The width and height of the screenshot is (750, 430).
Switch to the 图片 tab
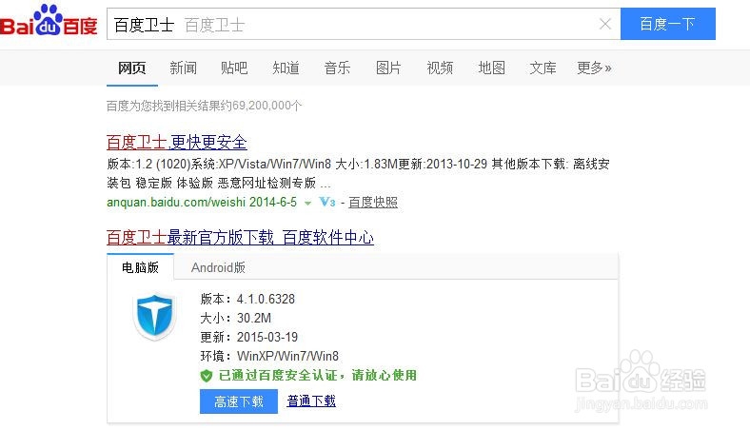tap(388, 68)
